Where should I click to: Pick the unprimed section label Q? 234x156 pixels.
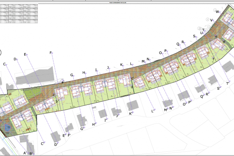178,44
